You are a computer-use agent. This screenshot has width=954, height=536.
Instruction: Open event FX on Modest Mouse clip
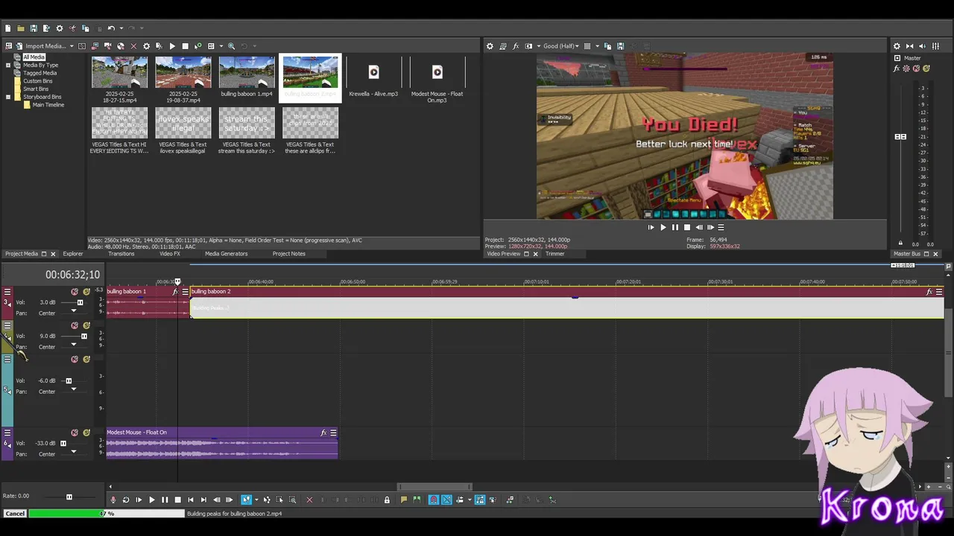tap(323, 433)
